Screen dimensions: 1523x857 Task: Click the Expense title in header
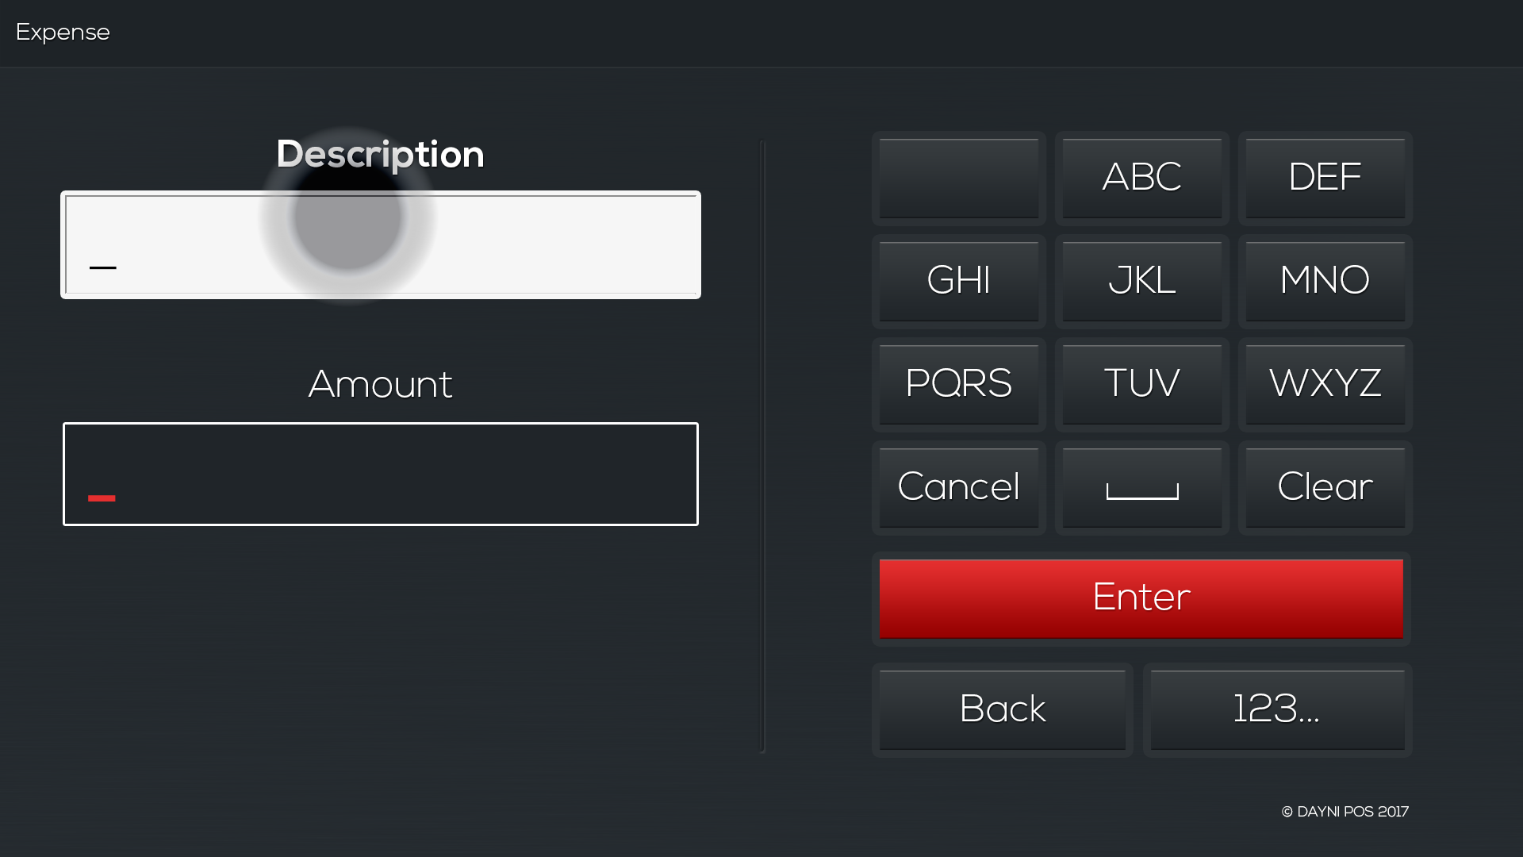pyautogui.click(x=63, y=33)
